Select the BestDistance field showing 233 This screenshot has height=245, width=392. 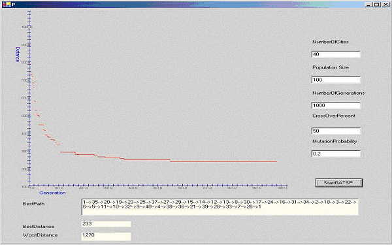(106, 223)
